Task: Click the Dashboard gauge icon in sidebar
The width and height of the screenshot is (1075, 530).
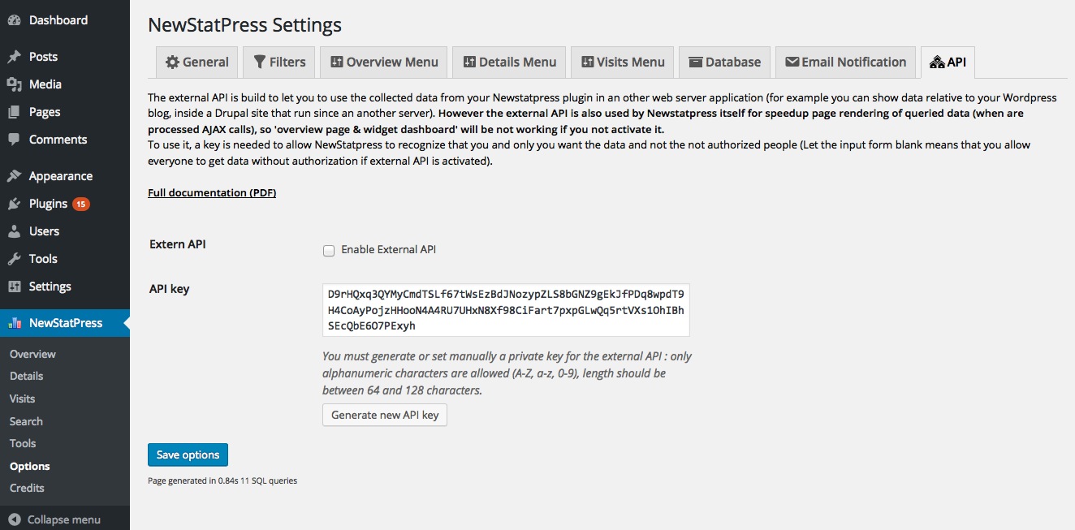Action: (x=14, y=20)
